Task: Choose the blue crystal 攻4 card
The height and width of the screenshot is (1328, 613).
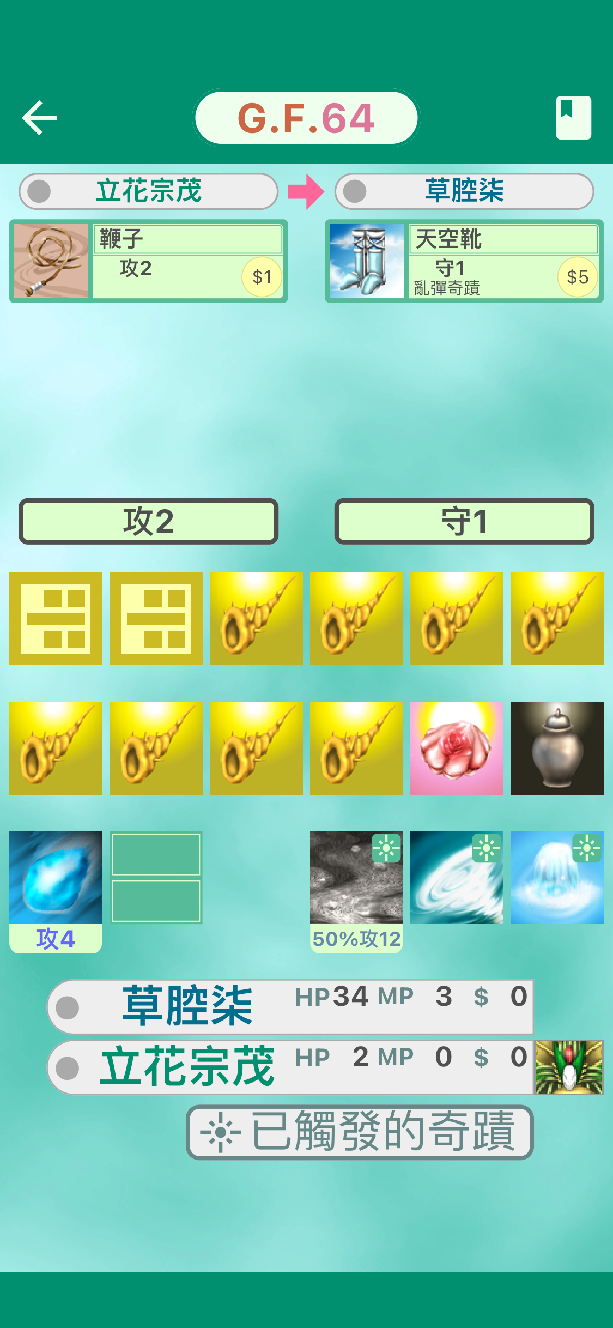Action: 56,891
